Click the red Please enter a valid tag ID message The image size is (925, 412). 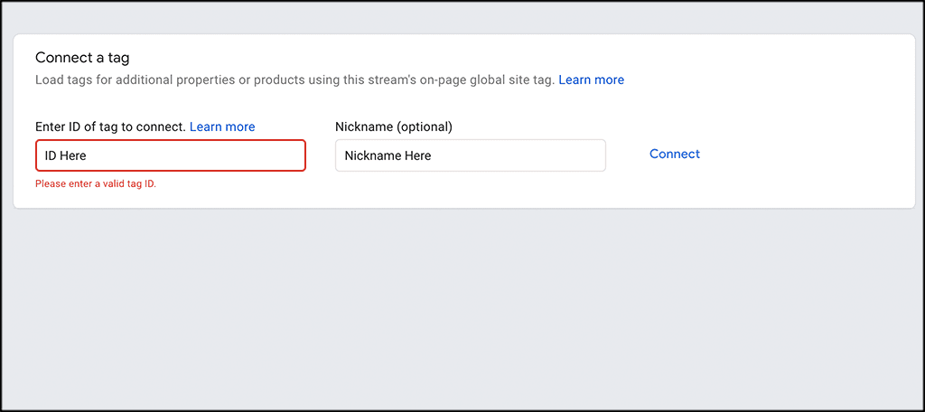tap(95, 183)
